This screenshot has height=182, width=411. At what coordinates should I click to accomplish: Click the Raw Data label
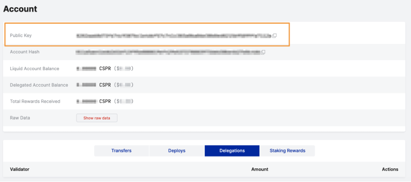click(x=20, y=118)
